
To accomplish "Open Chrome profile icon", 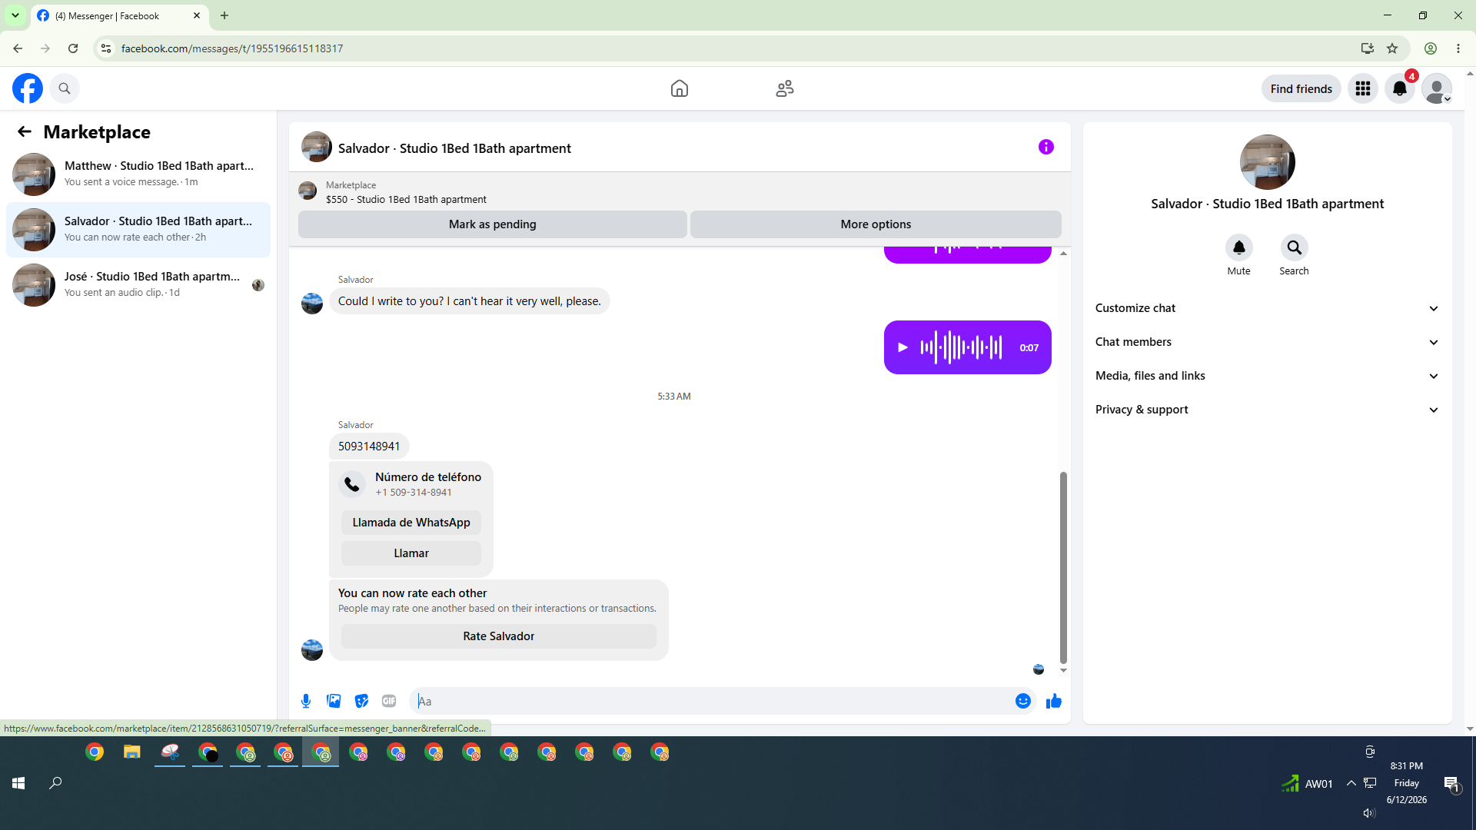I will coord(1431,48).
